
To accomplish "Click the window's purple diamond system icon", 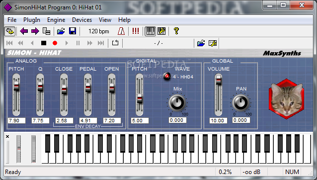I will pyautogui.click(x=8, y=7).
